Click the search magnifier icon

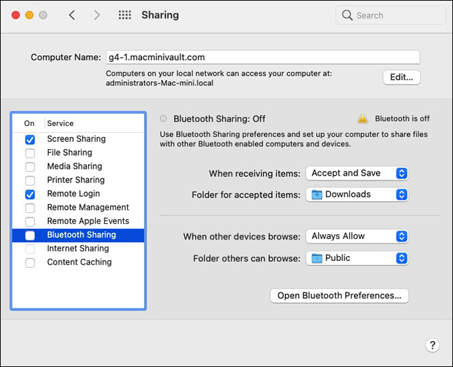coord(347,15)
